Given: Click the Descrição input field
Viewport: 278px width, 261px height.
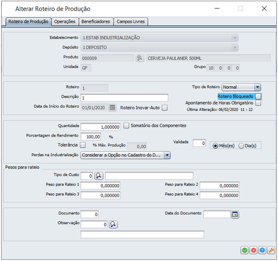Looking at the screenshot, I should [x=124, y=98].
